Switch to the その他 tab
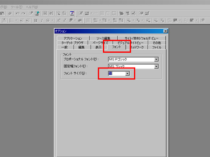The width and height of the screenshot is (210, 157). click(157, 43)
